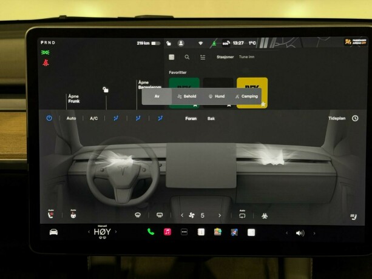The height and width of the screenshot is (279, 372).
Task: Toggle the front windshield defrost
Action: pos(138,215)
